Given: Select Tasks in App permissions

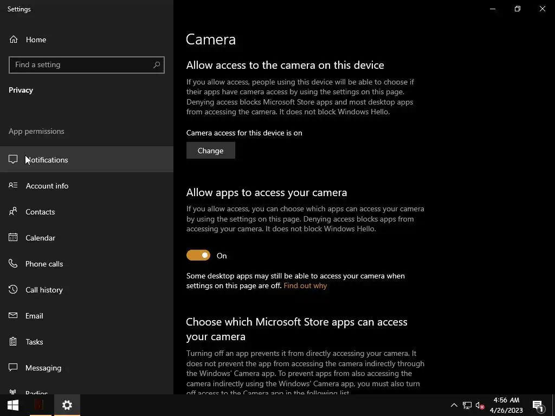Looking at the screenshot, I should (87, 341).
